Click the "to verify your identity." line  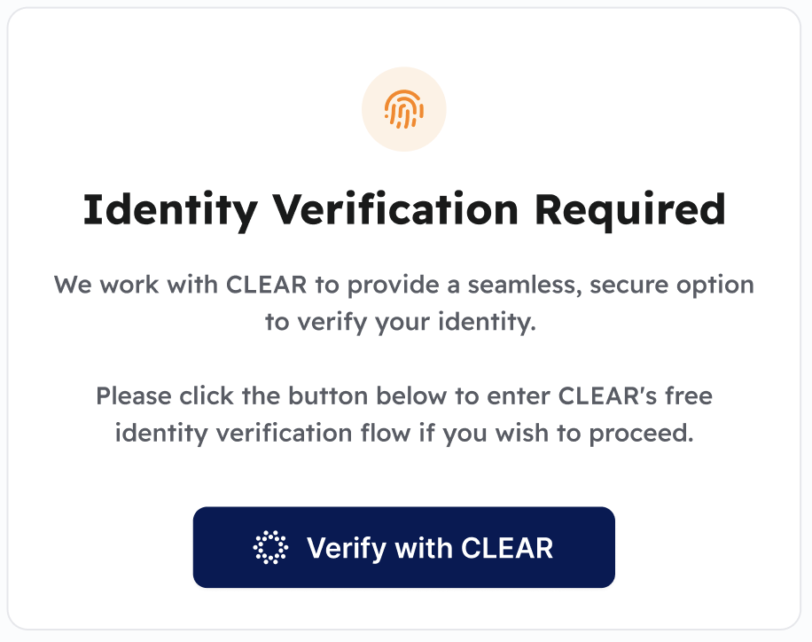click(x=401, y=322)
